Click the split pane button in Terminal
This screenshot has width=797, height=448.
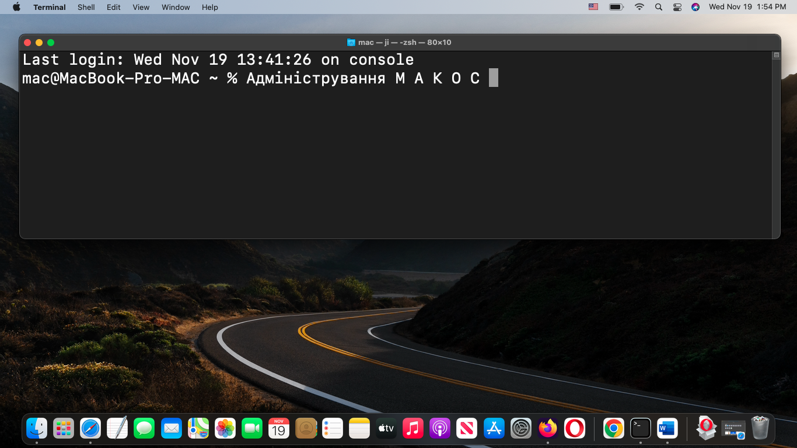(776, 55)
